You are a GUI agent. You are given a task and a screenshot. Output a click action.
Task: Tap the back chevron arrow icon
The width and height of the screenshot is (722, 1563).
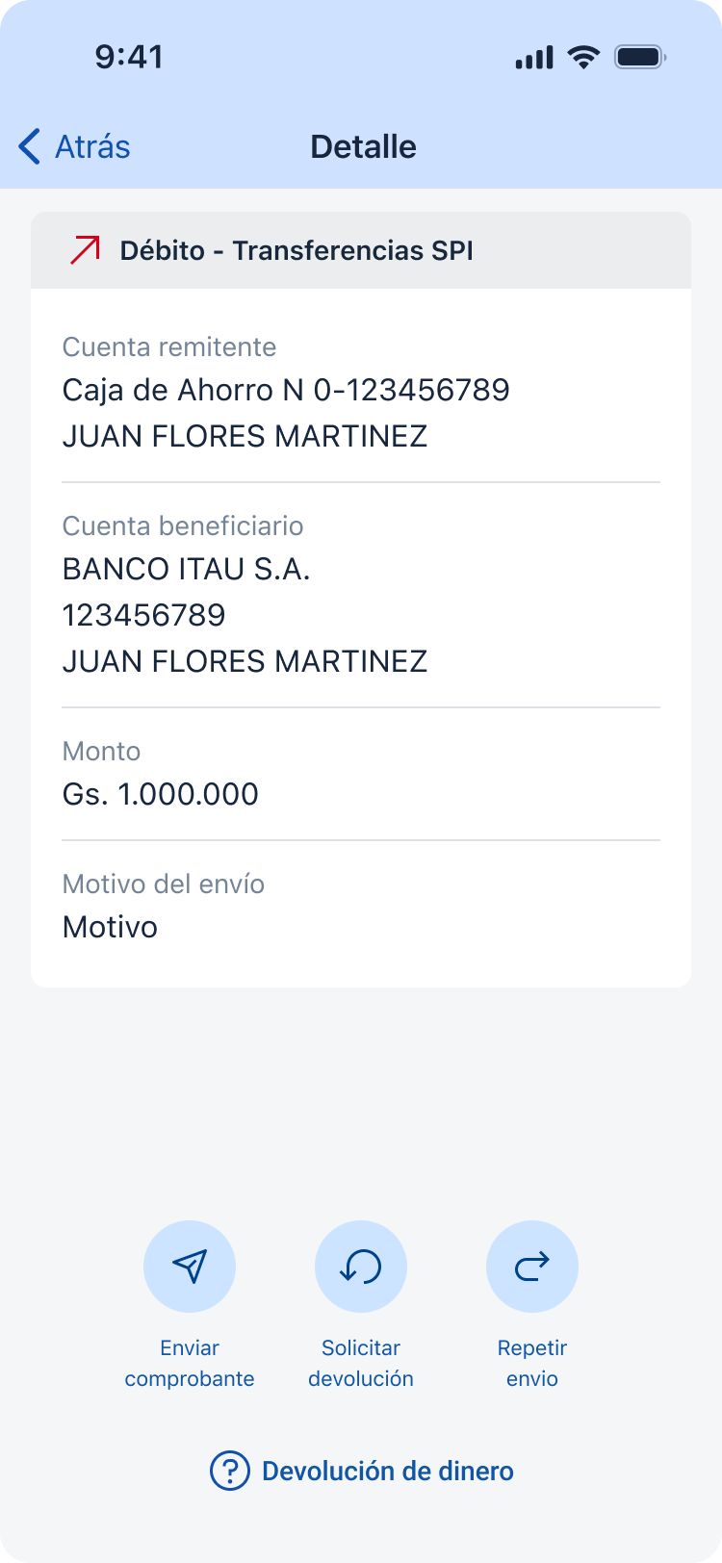click(30, 146)
